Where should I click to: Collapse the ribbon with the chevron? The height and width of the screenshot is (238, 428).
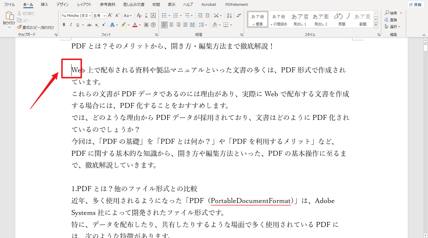pyautogui.click(x=424, y=35)
